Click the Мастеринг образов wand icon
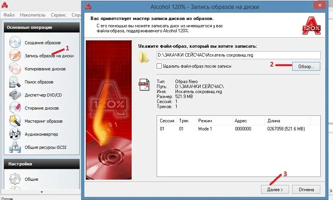This screenshot has width=333, height=200. (15, 121)
